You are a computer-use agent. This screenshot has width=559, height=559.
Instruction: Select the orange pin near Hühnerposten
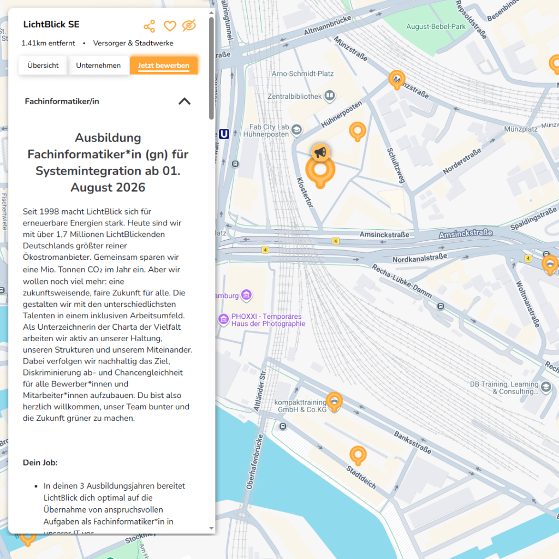[358, 131]
